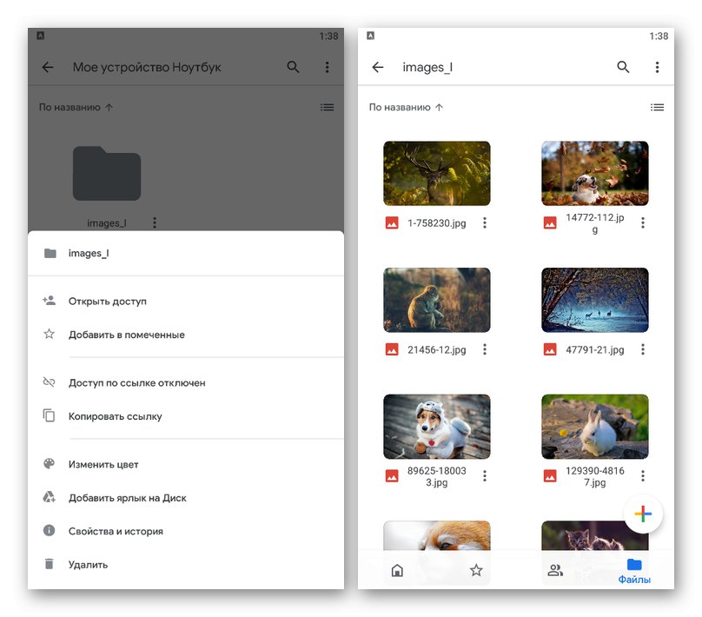Open the 129390-48167.jpg rabbit thumbnail
Viewport: 702px width, 617px height.
(x=594, y=427)
